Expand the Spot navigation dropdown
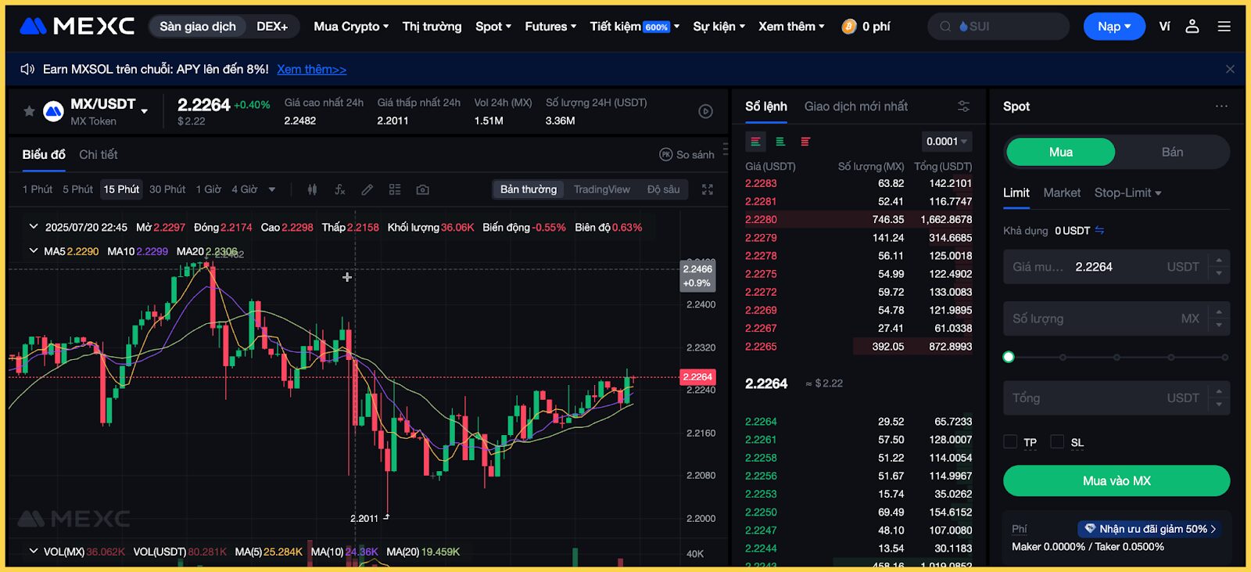The height and width of the screenshot is (572, 1251). click(493, 27)
